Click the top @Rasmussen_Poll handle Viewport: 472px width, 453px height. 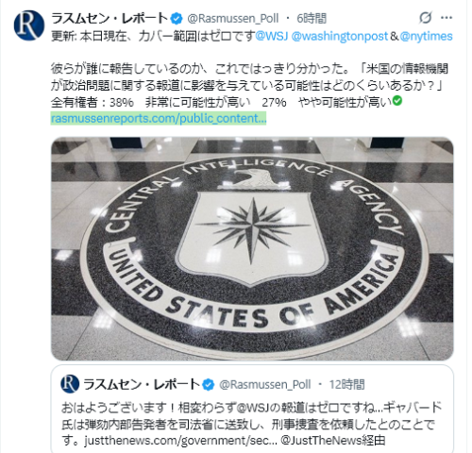(x=233, y=19)
